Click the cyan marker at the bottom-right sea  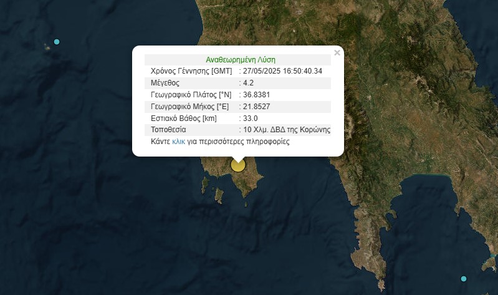(463, 278)
